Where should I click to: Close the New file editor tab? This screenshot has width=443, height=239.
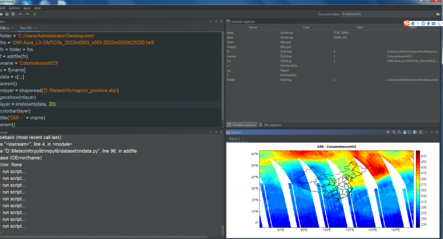coord(34,27)
